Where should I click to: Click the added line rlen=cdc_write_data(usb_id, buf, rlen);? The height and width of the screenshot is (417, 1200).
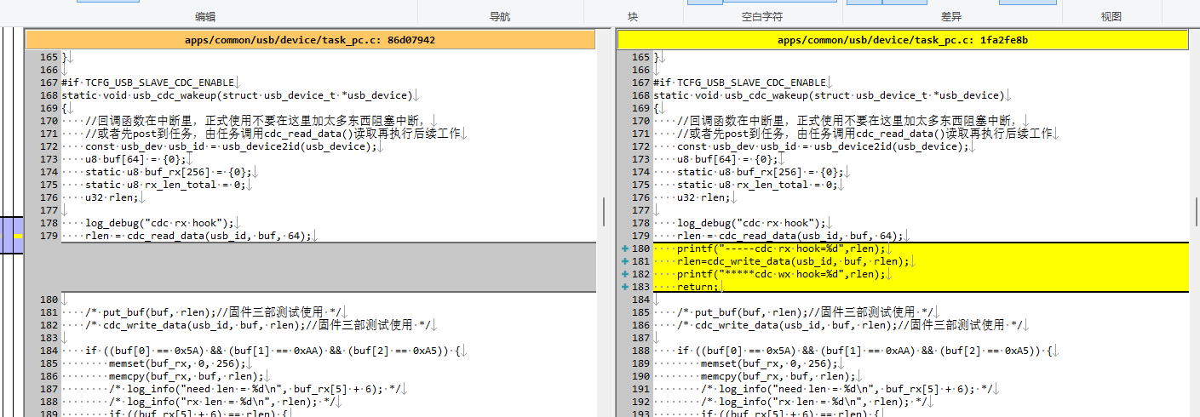(x=794, y=261)
